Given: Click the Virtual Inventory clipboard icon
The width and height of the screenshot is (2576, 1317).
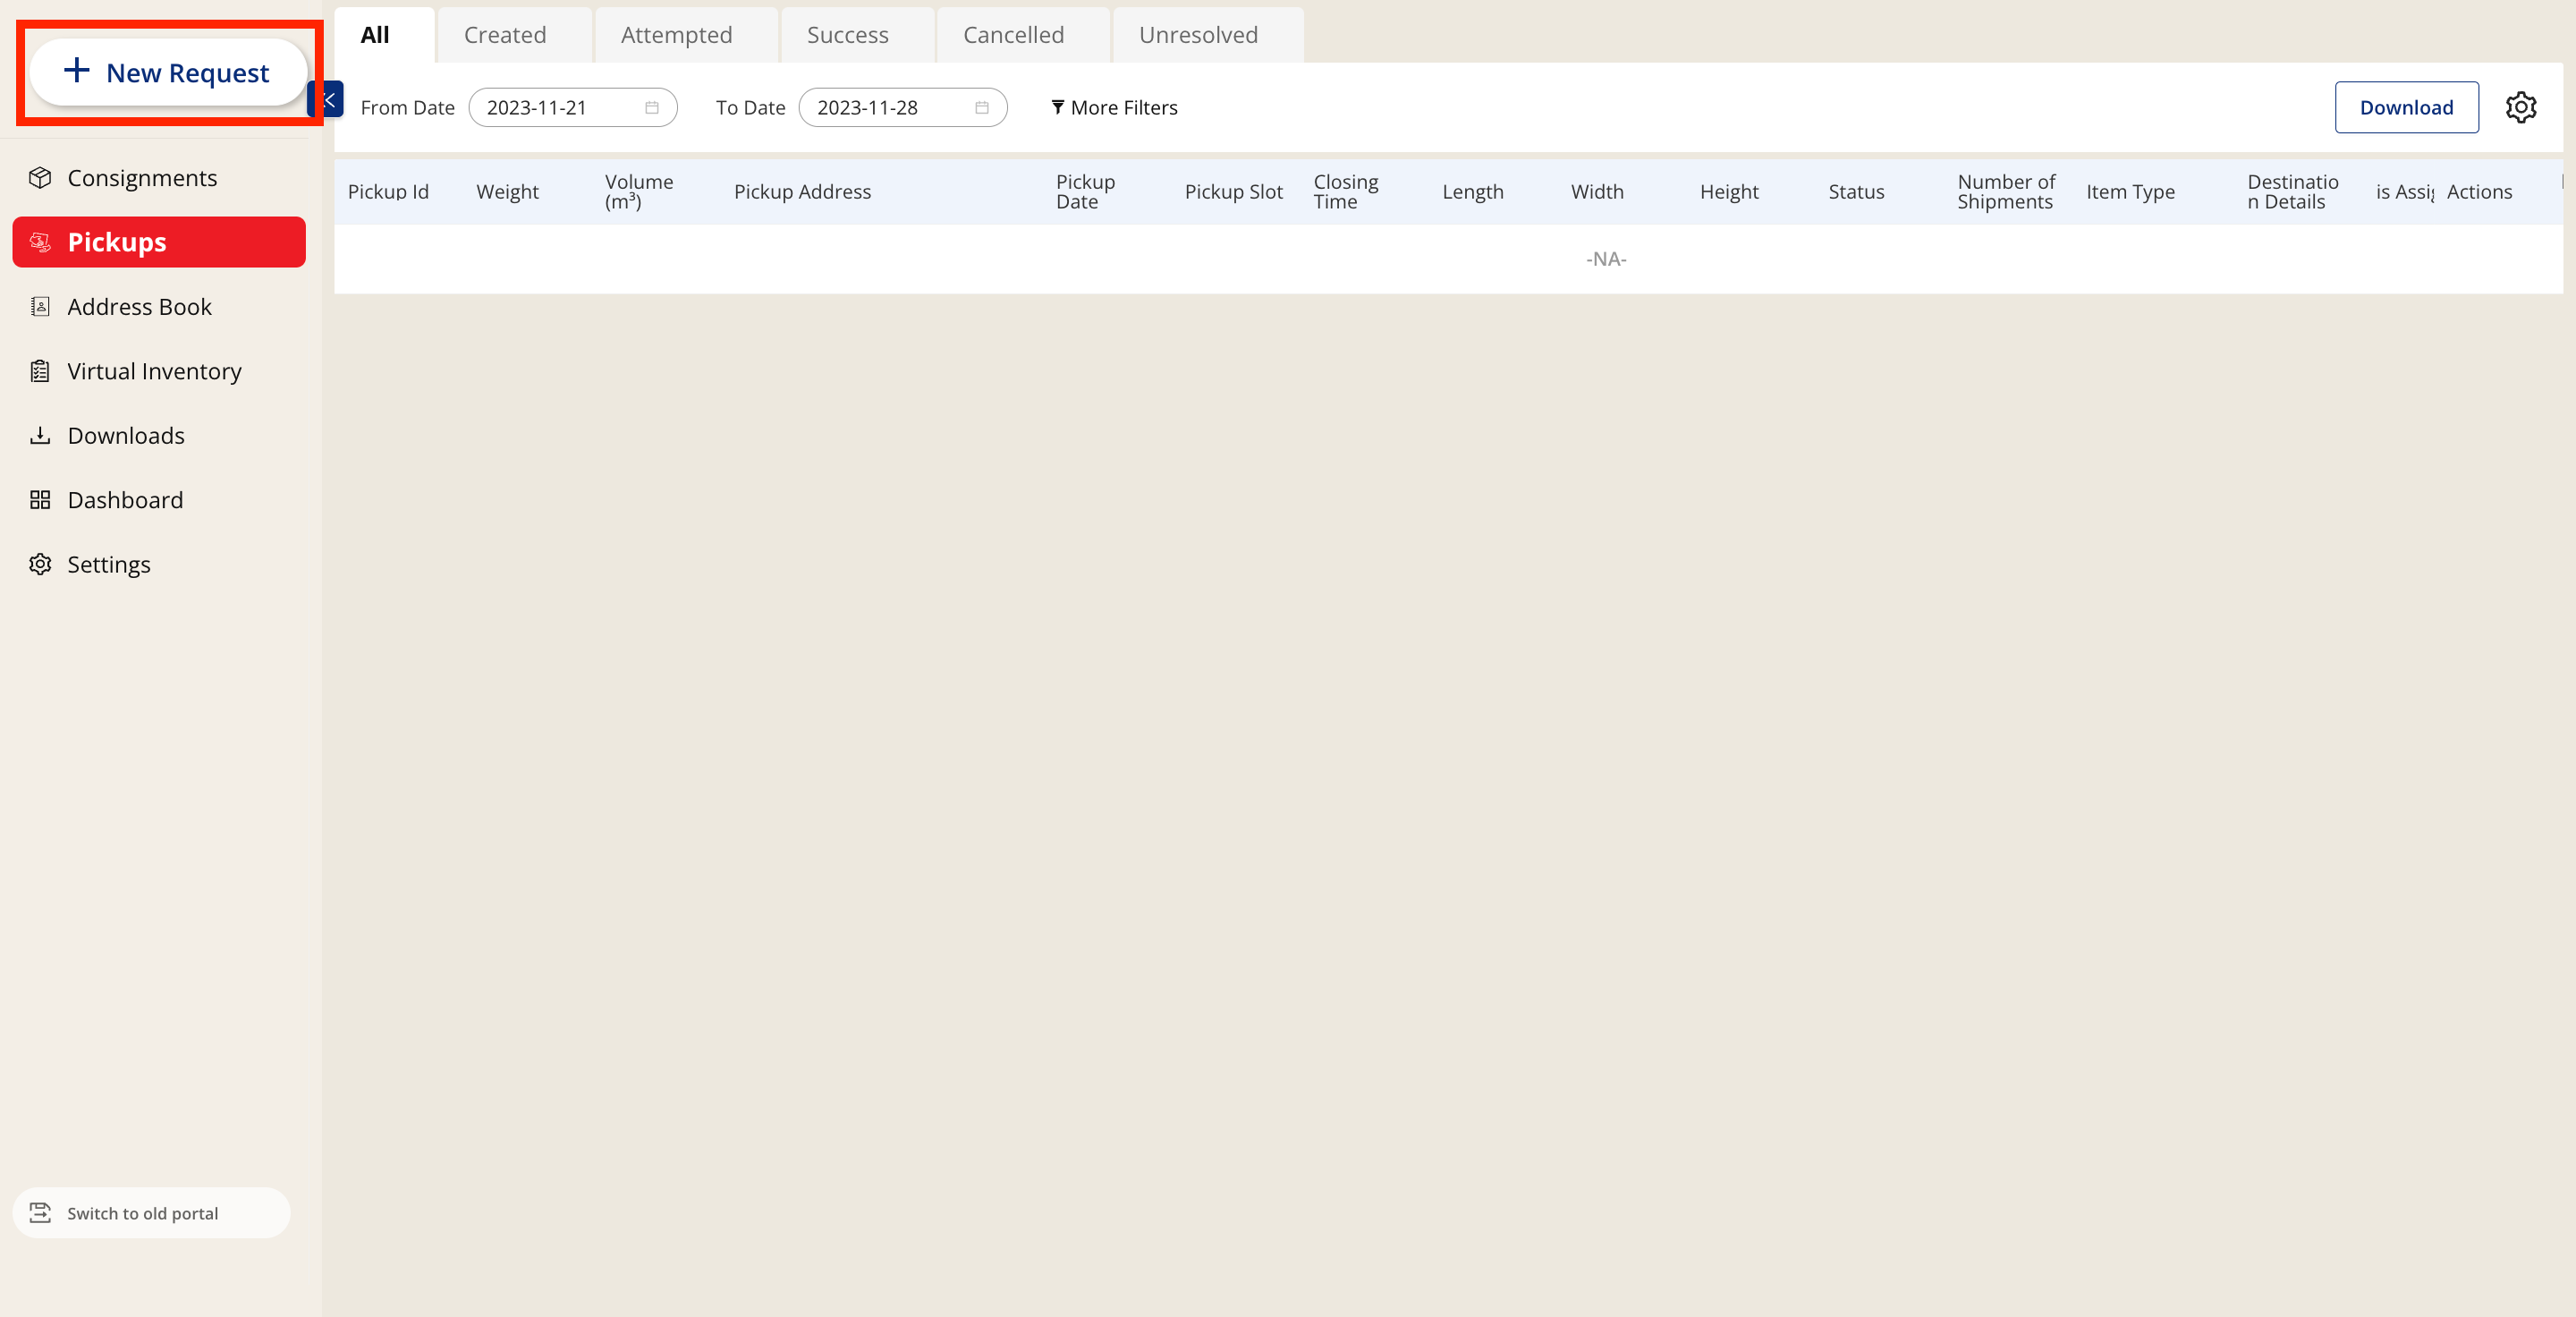Looking at the screenshot, I should 40,371.
